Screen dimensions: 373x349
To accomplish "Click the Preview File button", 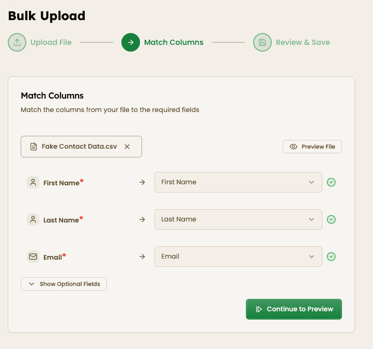I will click(x=312, y=147).
